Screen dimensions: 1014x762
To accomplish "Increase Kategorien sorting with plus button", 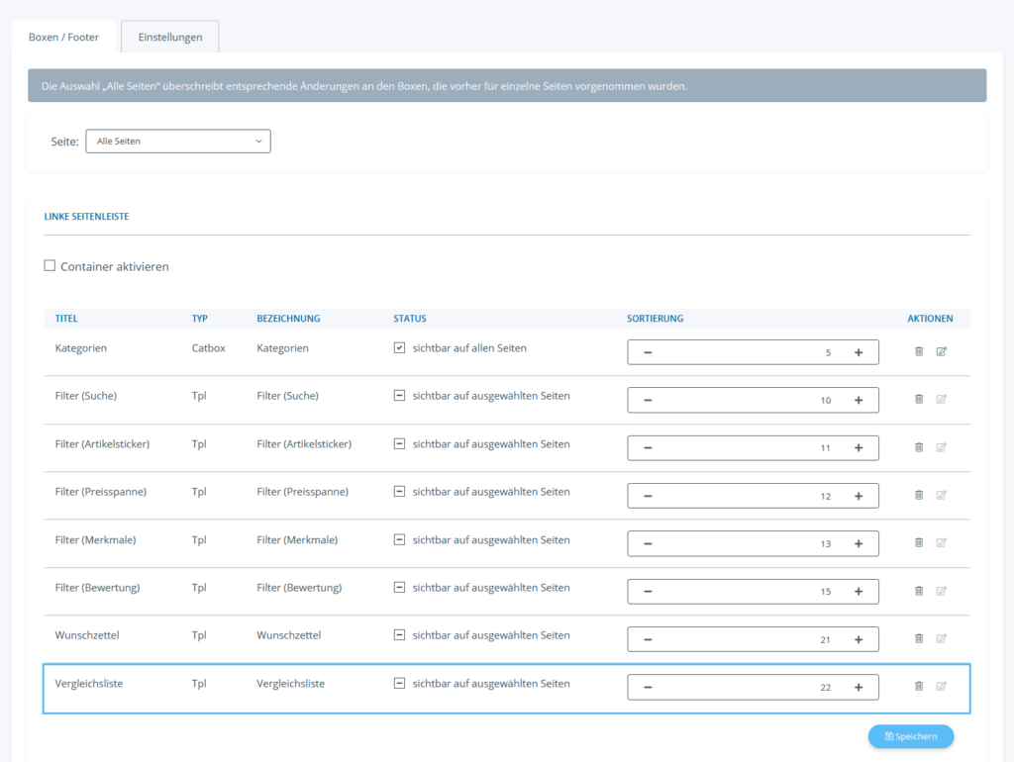I will [x=858, y=352].
